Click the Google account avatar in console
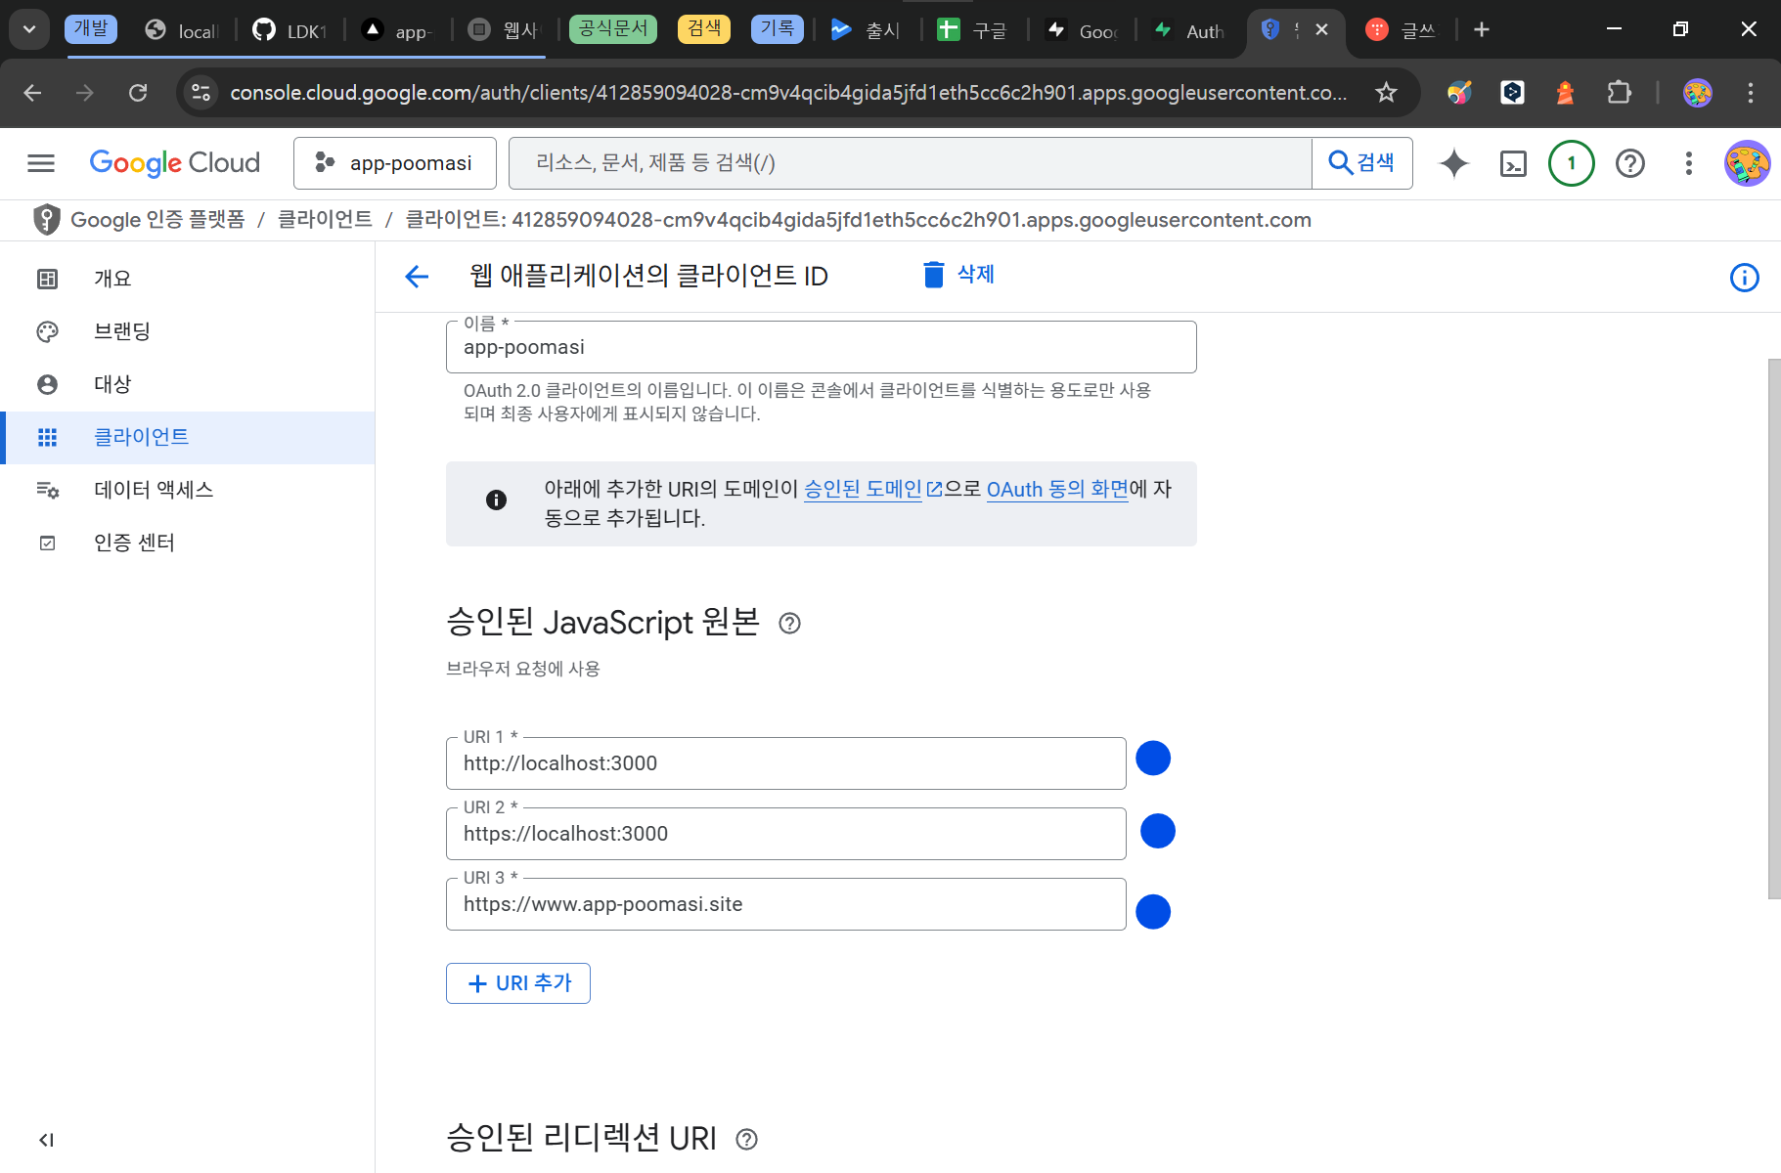 (x=1748, y=163)
